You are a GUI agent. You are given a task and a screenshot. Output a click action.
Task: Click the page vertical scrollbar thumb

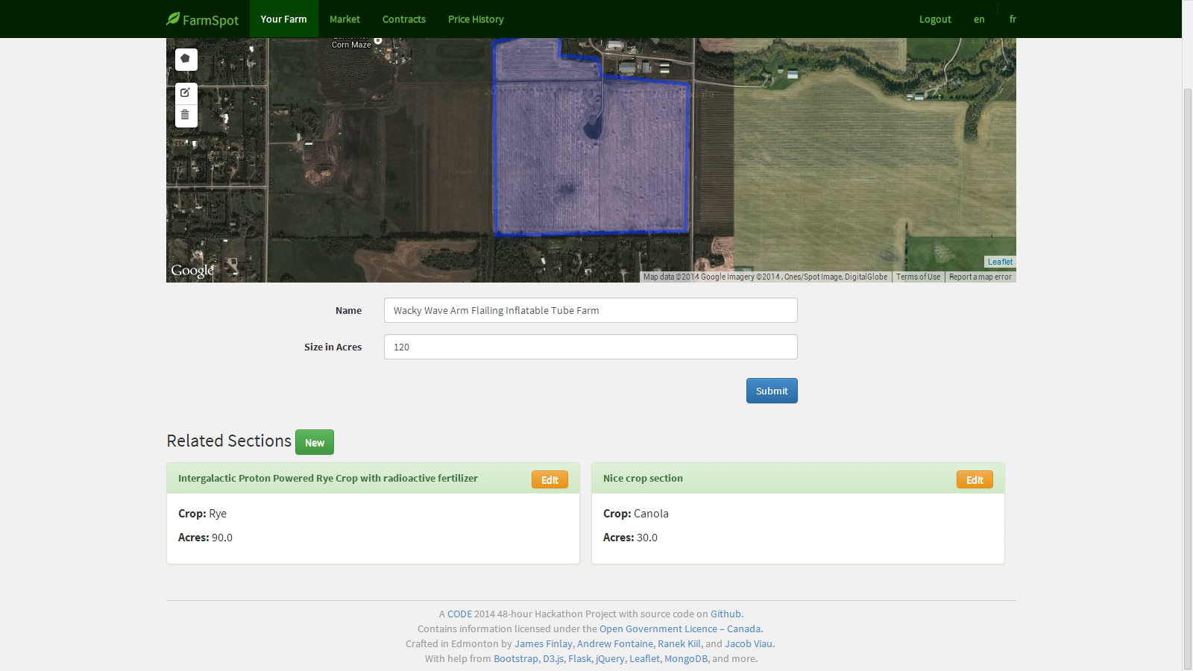tap(1188, 379)
